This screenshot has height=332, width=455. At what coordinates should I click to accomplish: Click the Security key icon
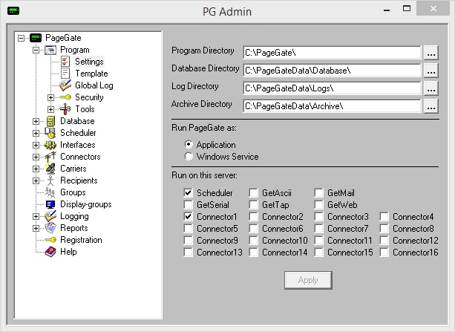click(x=65, y=97)
